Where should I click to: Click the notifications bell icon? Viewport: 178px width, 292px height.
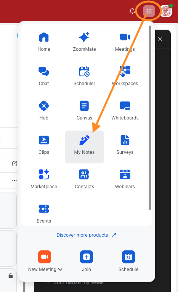(x=132, y=11)
